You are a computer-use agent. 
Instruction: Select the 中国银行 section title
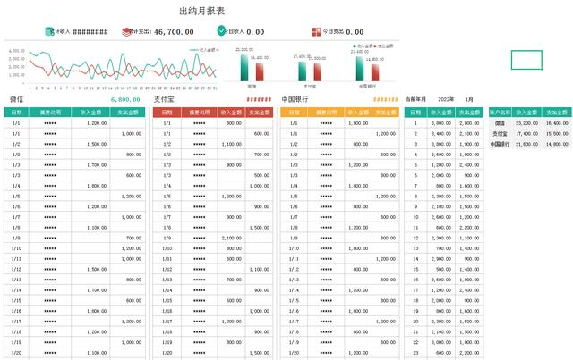(x=295, y=99)
